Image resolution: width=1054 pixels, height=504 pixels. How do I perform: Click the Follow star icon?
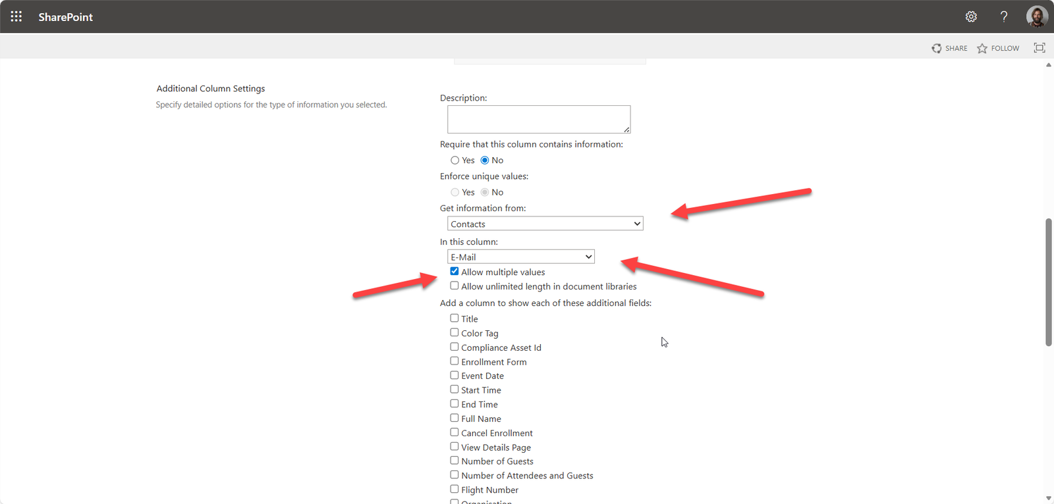[x=982, y=48]
